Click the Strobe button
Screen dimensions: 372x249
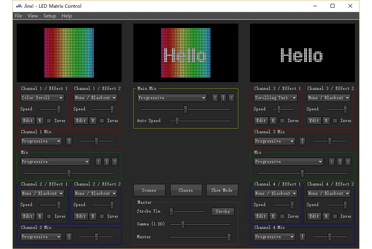(x=222, y=211)
